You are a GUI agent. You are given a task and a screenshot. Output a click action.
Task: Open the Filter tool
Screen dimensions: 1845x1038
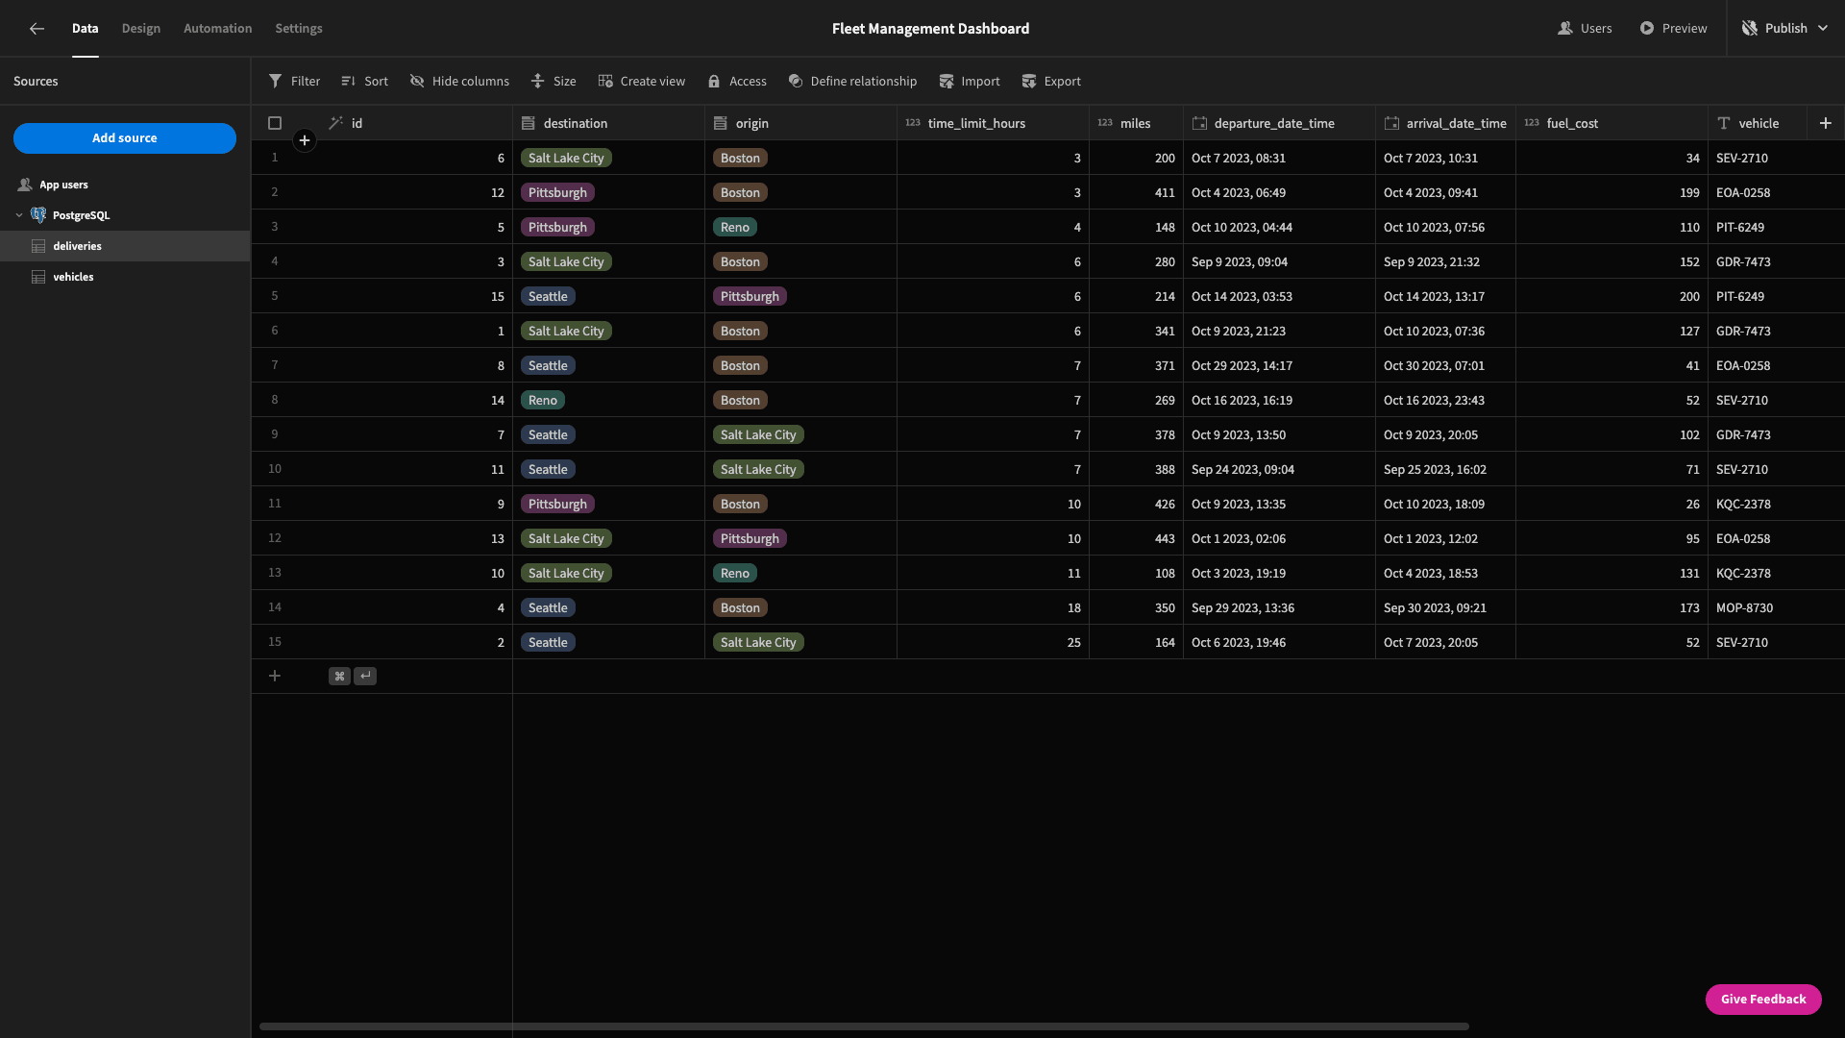(294, 82)
